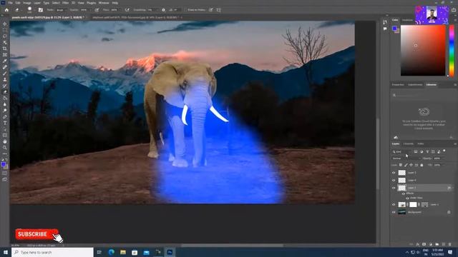Image resolution: width=458 pixels, height=257 pixels.
Task: Enable Erase to History checkbox
Action: click(x=185, y=10)
